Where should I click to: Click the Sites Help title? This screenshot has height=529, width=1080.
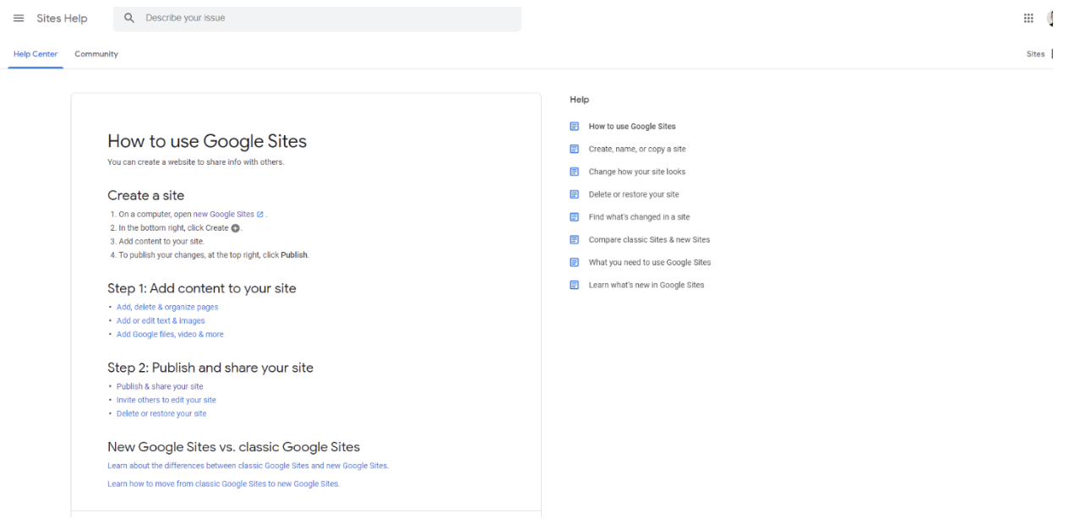click(x=63, y=18)
